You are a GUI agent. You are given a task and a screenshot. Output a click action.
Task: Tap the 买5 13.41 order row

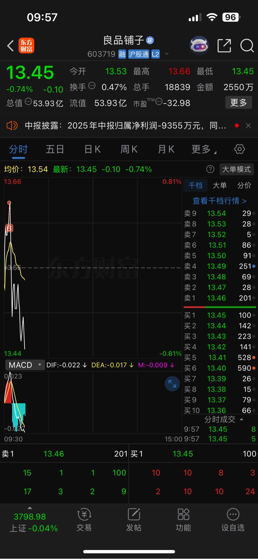(x=220, y=357)
